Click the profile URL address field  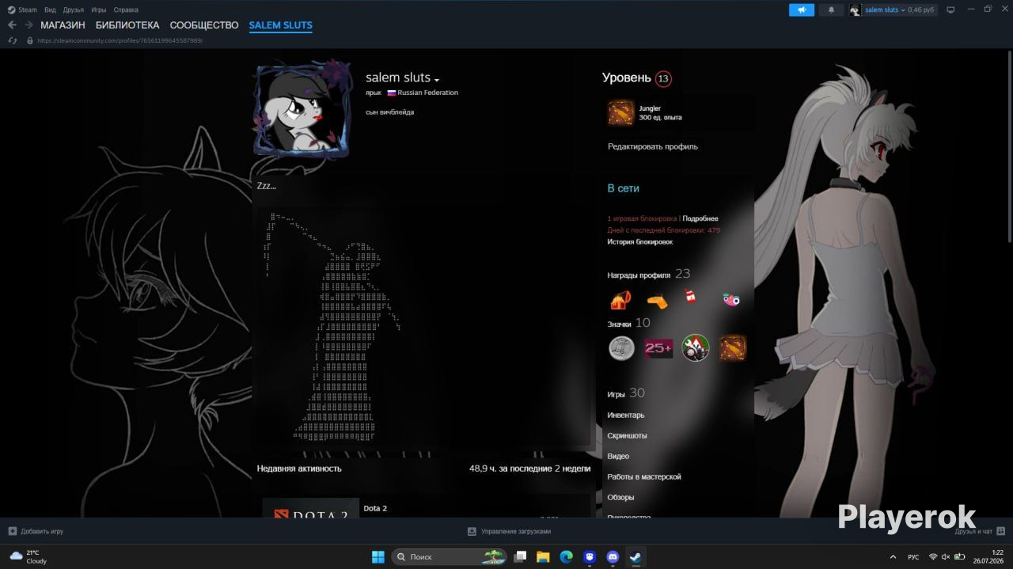pyautogui.click(x=120, y=40)
